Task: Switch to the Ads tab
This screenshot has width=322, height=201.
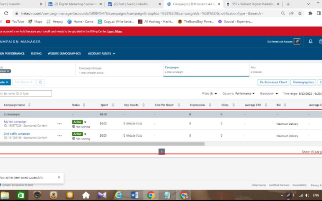Action: pos(286,70)
